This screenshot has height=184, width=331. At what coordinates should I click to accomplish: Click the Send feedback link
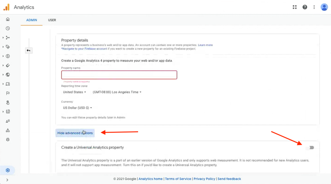coord(229,179)
